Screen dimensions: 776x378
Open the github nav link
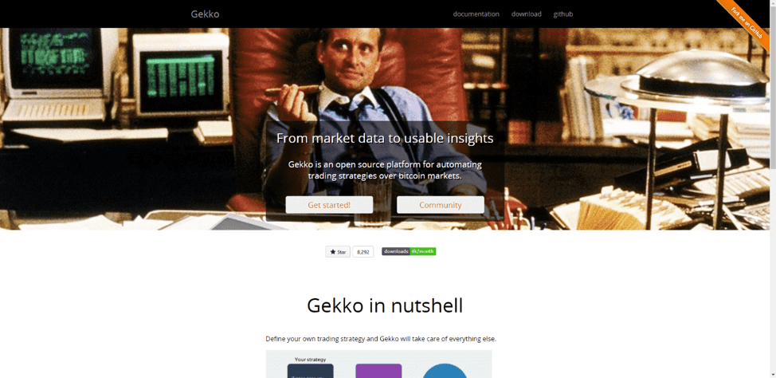point(563,14)
